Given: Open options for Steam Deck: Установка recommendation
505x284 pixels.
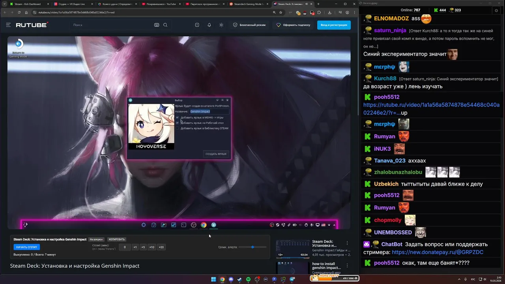Looking at the screenshot, I should (x=347, y=243).
